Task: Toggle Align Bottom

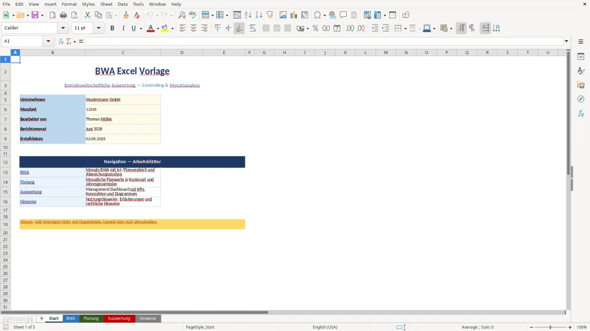Action: point(239,28)
